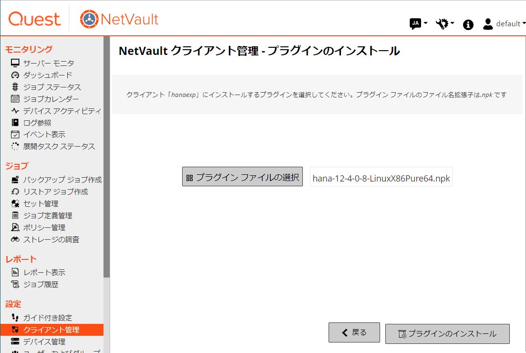This screenshot has height=353, width=526.
Task: Click the policy icon for ポリシー管理
Action: pyautogui.click(x=15, y=227)
